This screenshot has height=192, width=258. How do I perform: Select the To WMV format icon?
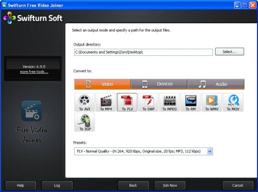tap(212, 102)
